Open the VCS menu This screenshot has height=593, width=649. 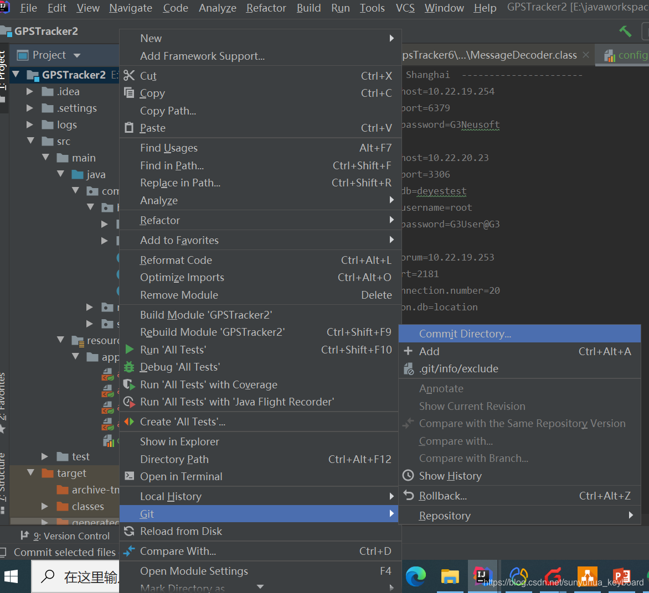click(405, 8)
